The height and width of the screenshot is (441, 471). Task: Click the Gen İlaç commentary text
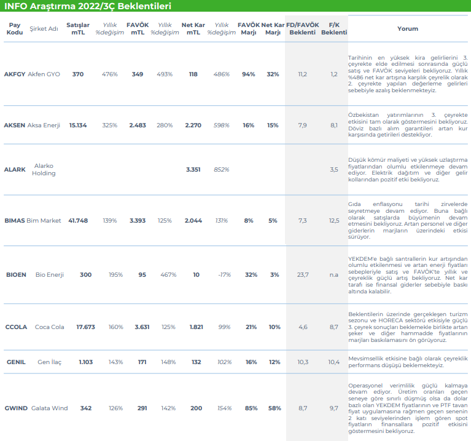[x=408, y=362]
